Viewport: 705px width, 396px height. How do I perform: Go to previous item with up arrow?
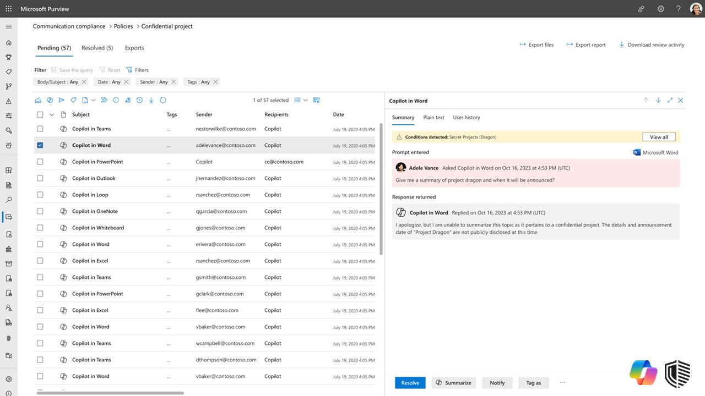click(x=646, y=101)
